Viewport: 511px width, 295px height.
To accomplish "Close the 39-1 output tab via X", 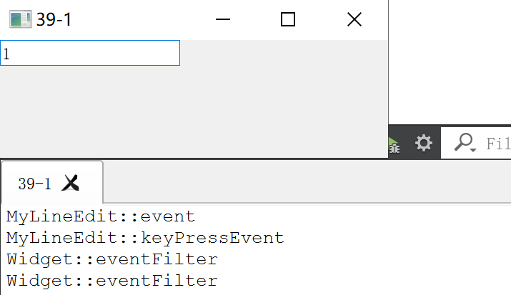I will click(x=70, y=183).
